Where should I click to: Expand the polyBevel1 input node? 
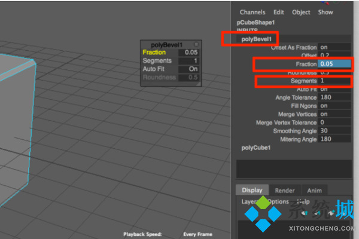pyautogui.click(x=256, y=39)
